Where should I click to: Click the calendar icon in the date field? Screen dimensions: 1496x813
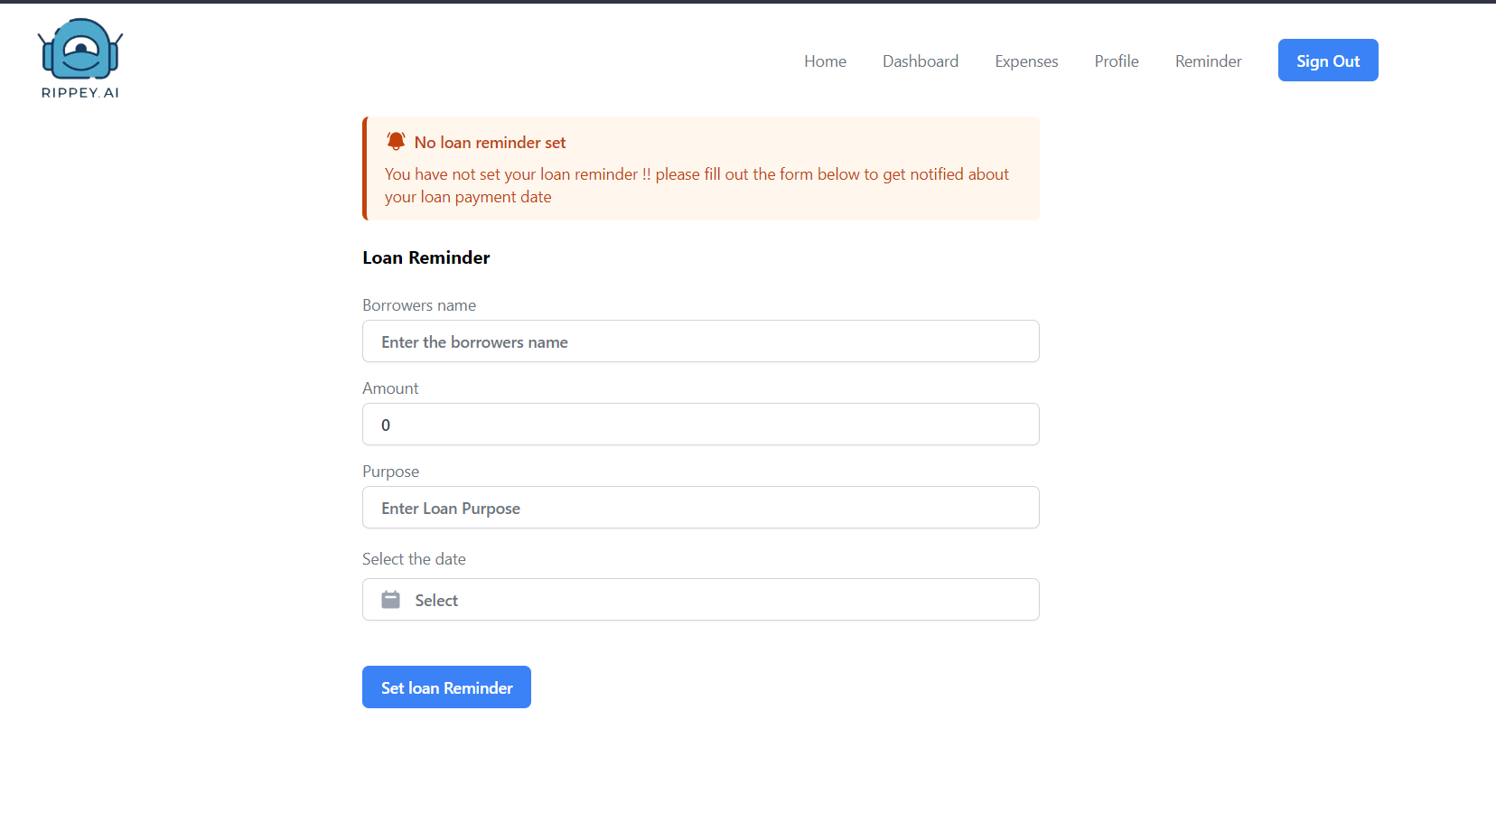[389, 599]
